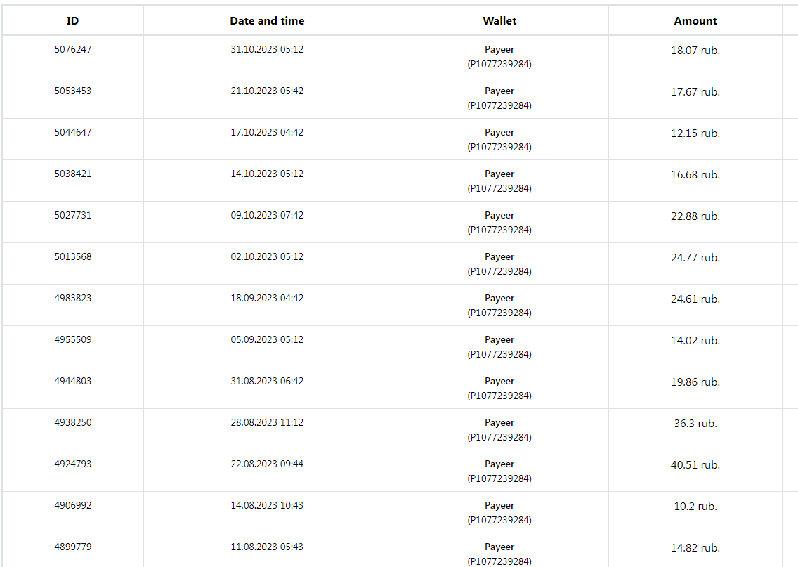This screenshot has width=798, height=567.
Task: Click the ID column header
Action: click(x=72, y=21)
